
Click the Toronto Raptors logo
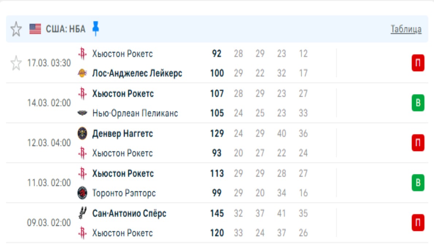83,193
